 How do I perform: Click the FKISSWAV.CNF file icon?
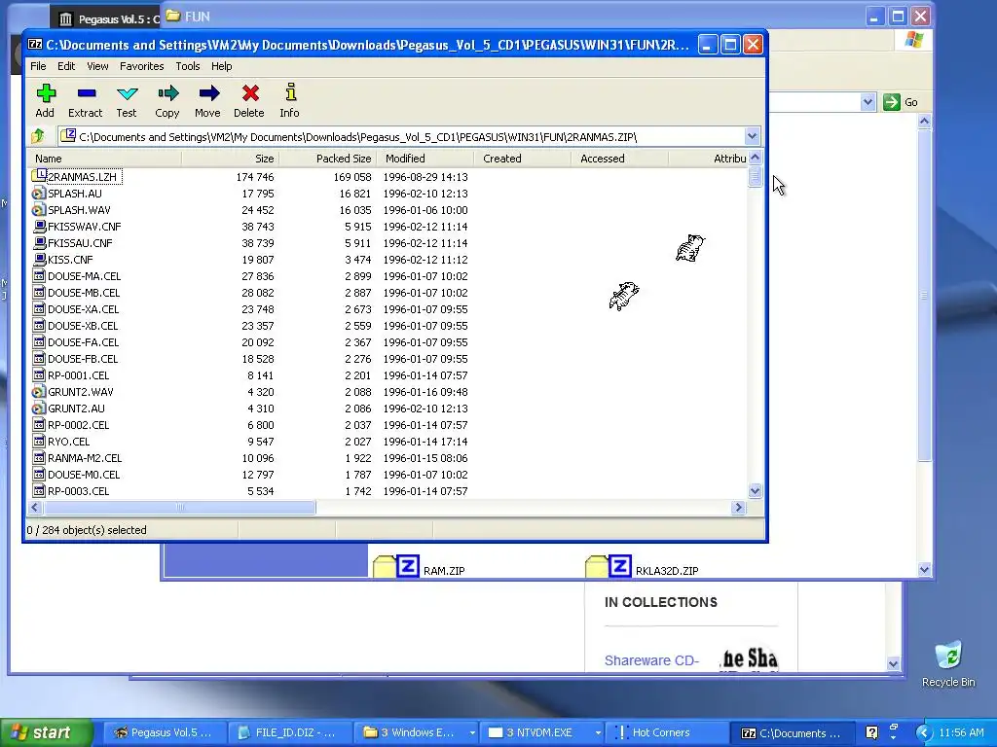click(39, 226)
